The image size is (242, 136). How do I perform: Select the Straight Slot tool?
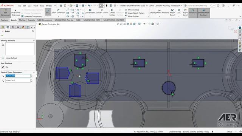coord(68,16)
